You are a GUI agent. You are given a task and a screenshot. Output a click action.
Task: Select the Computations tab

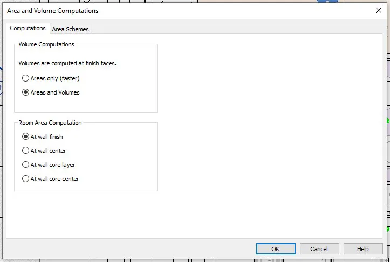(x=28, y=29)
